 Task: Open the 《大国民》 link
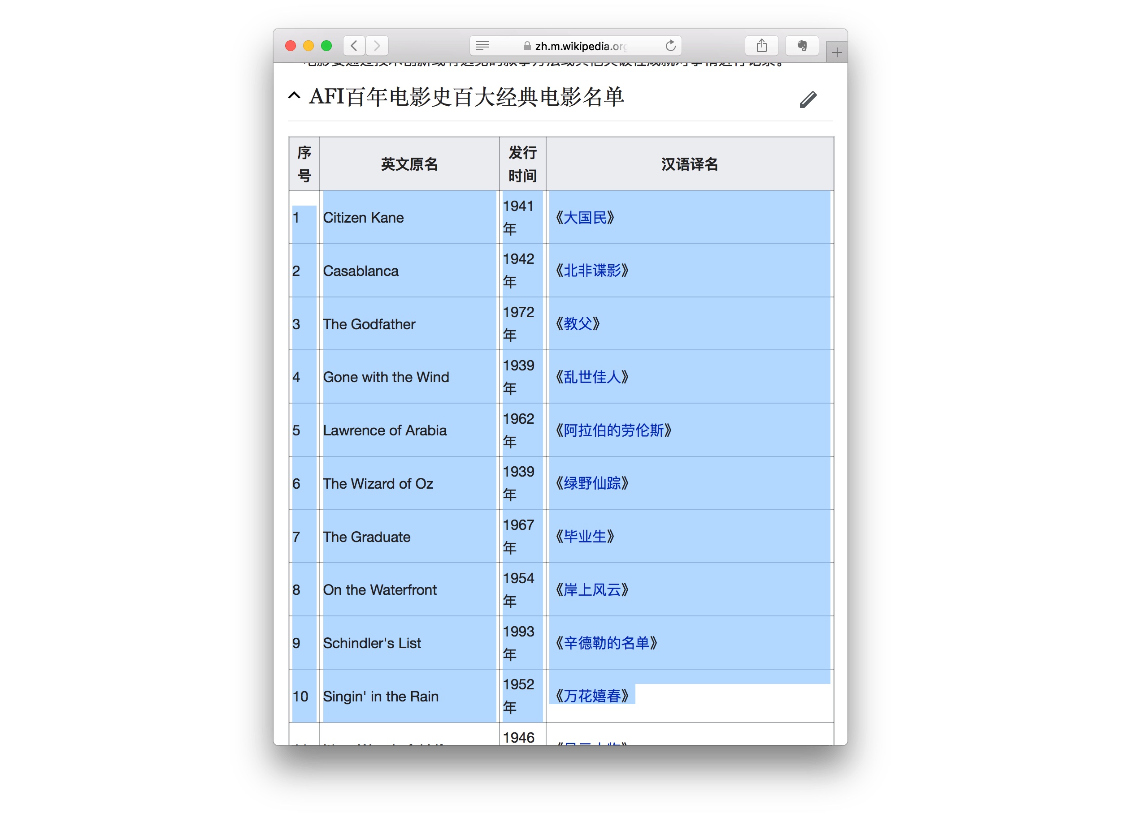(x=585, y=218)
